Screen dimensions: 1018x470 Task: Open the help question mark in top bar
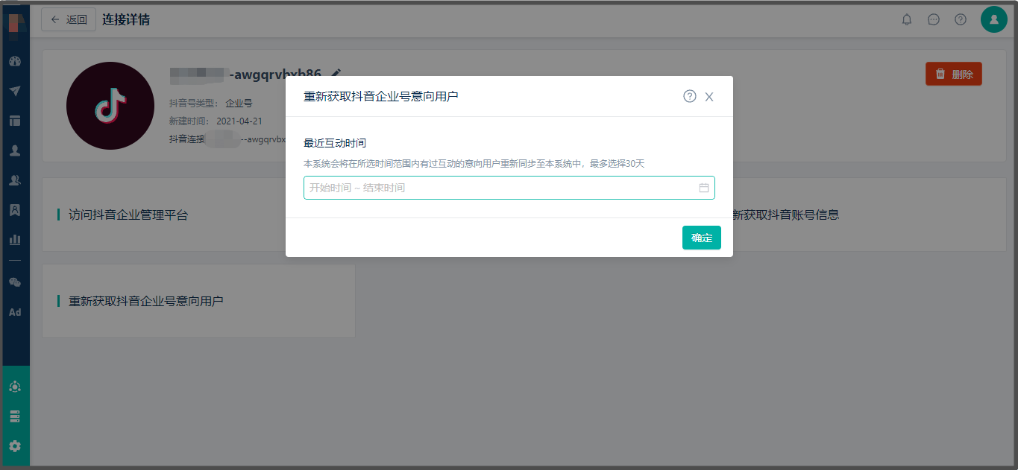point(961,19)
